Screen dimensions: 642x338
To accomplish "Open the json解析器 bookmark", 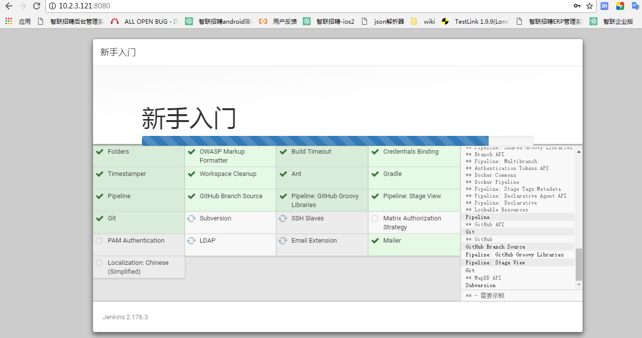I will click(x=383, y=21).
